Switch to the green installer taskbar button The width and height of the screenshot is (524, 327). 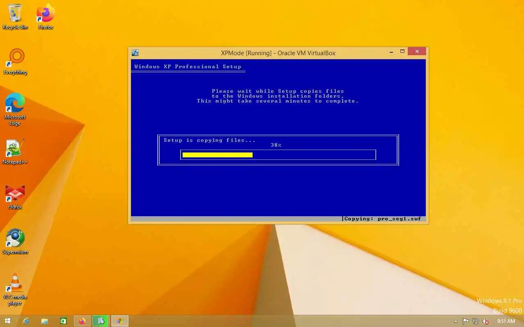coord(101,321)
